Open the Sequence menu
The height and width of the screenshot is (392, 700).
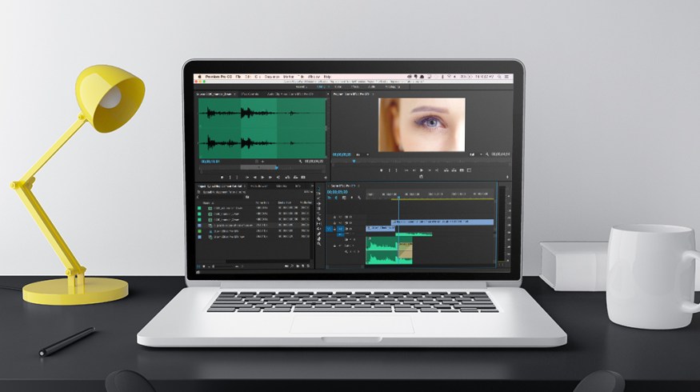pos(272,77)
